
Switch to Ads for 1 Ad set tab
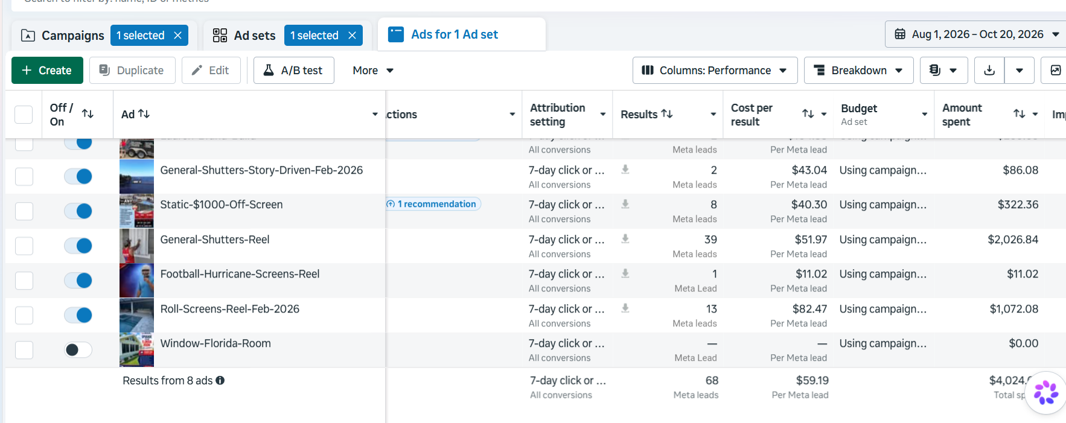(x=462, y=34)
